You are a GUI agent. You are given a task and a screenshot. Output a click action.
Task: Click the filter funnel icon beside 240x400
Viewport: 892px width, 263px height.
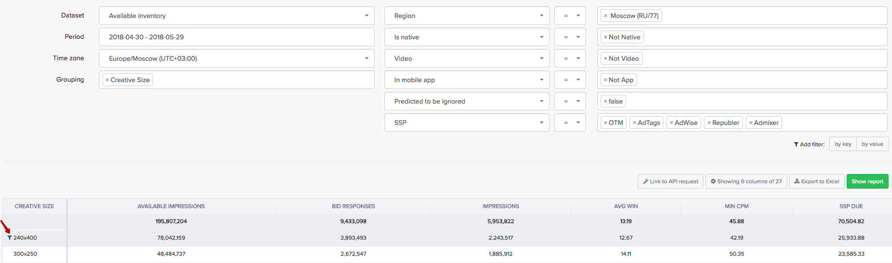[9, 238]
